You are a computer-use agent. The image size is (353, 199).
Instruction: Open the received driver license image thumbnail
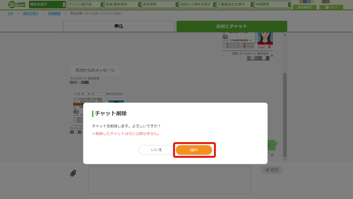click(x=98, y=108)
